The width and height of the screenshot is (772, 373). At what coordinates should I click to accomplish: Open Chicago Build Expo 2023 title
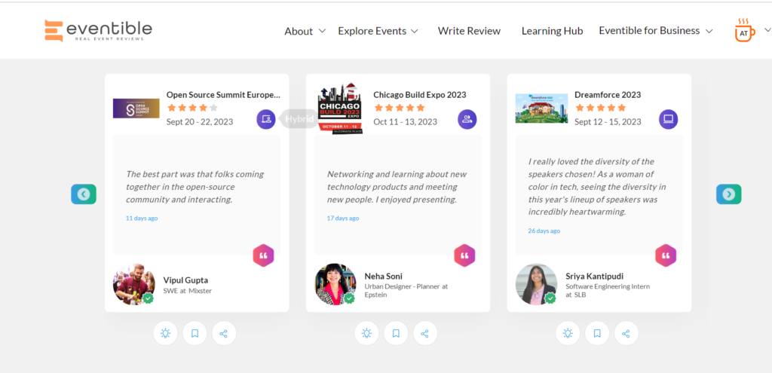(419, 94)
